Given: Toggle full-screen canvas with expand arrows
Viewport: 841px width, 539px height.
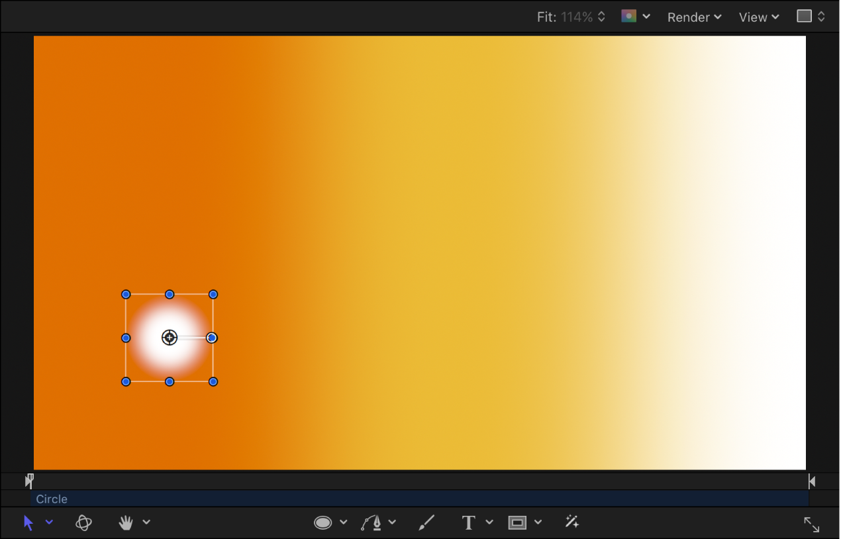Looking at the screenshot, I should click(811, 524).
